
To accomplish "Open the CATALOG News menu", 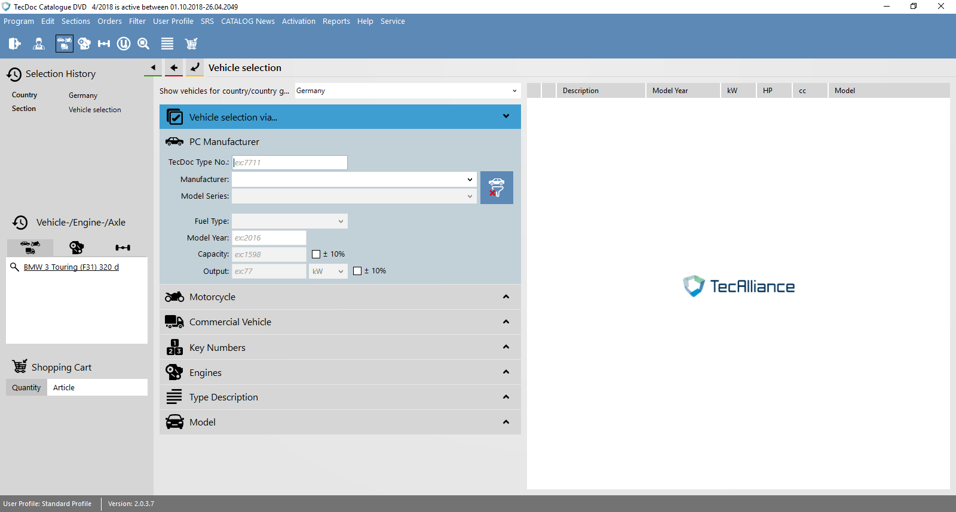I will coord(248,21).
